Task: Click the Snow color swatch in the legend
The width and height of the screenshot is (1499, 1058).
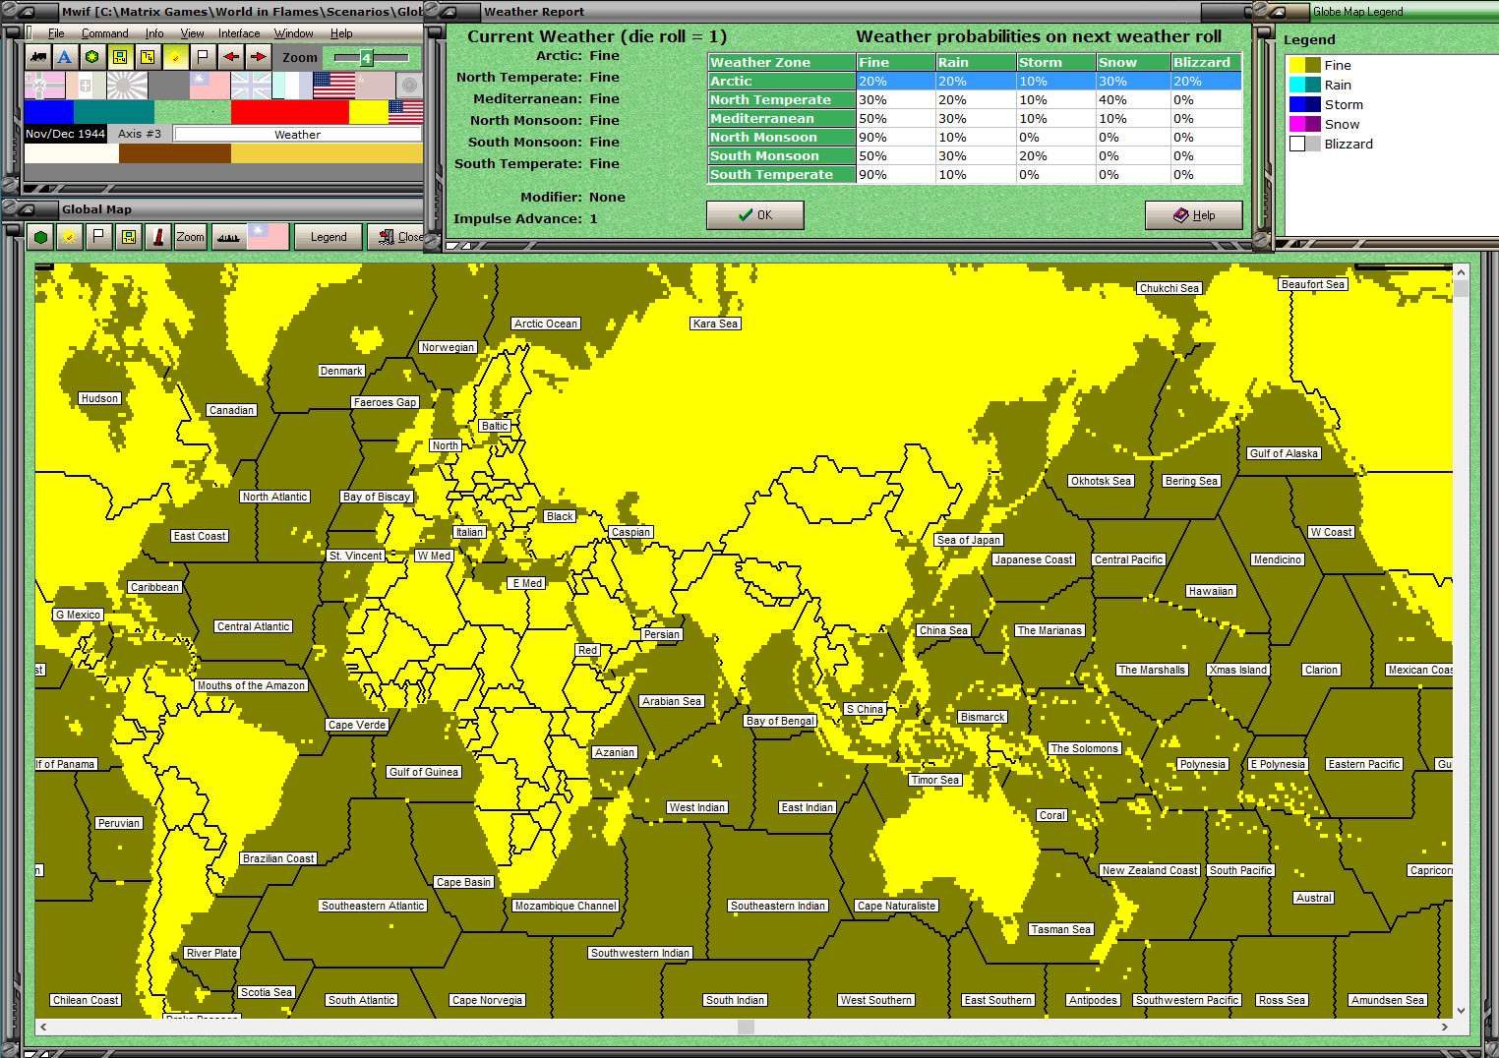Action: pos(1305,124)
